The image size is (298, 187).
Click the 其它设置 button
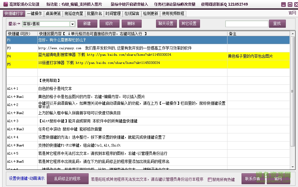coord(189,24)
